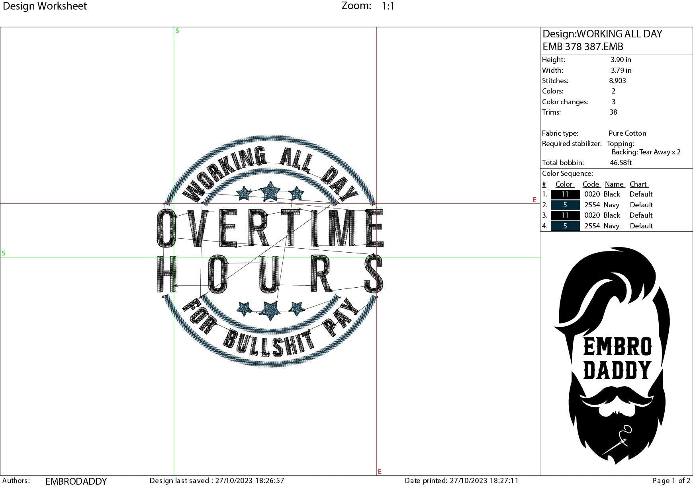
Task: Select the design name WORKING ALL DAY
Action: 619,34
